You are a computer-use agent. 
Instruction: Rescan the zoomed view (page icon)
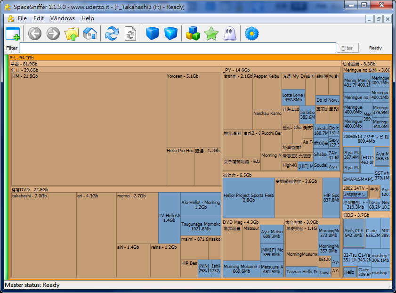tap(130, 33)
